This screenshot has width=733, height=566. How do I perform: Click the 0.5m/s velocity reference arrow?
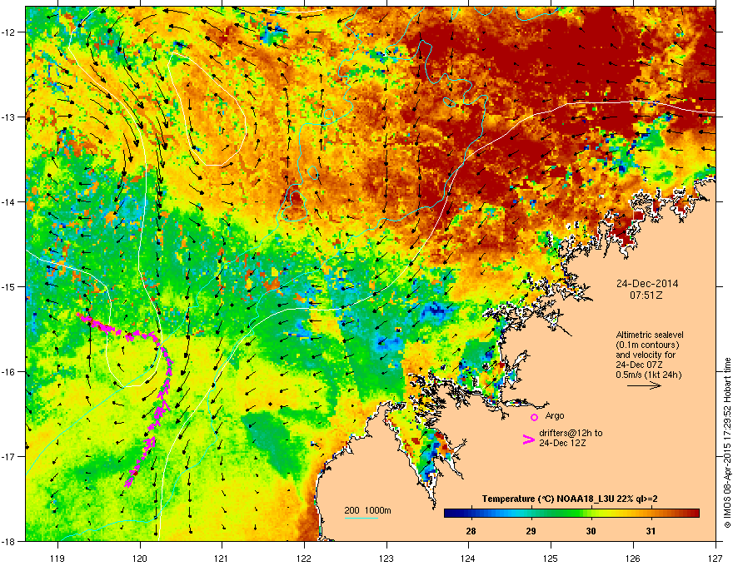point(644,385)
